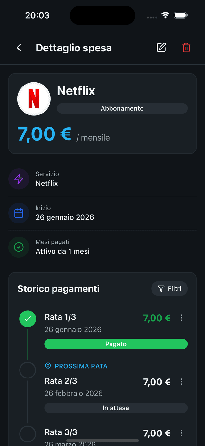
Task: Click the blue Inizio calendar icon
Action: click(x=19, y=213)
